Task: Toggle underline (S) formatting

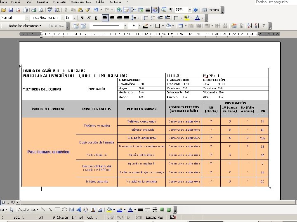Action: [96, 18]
